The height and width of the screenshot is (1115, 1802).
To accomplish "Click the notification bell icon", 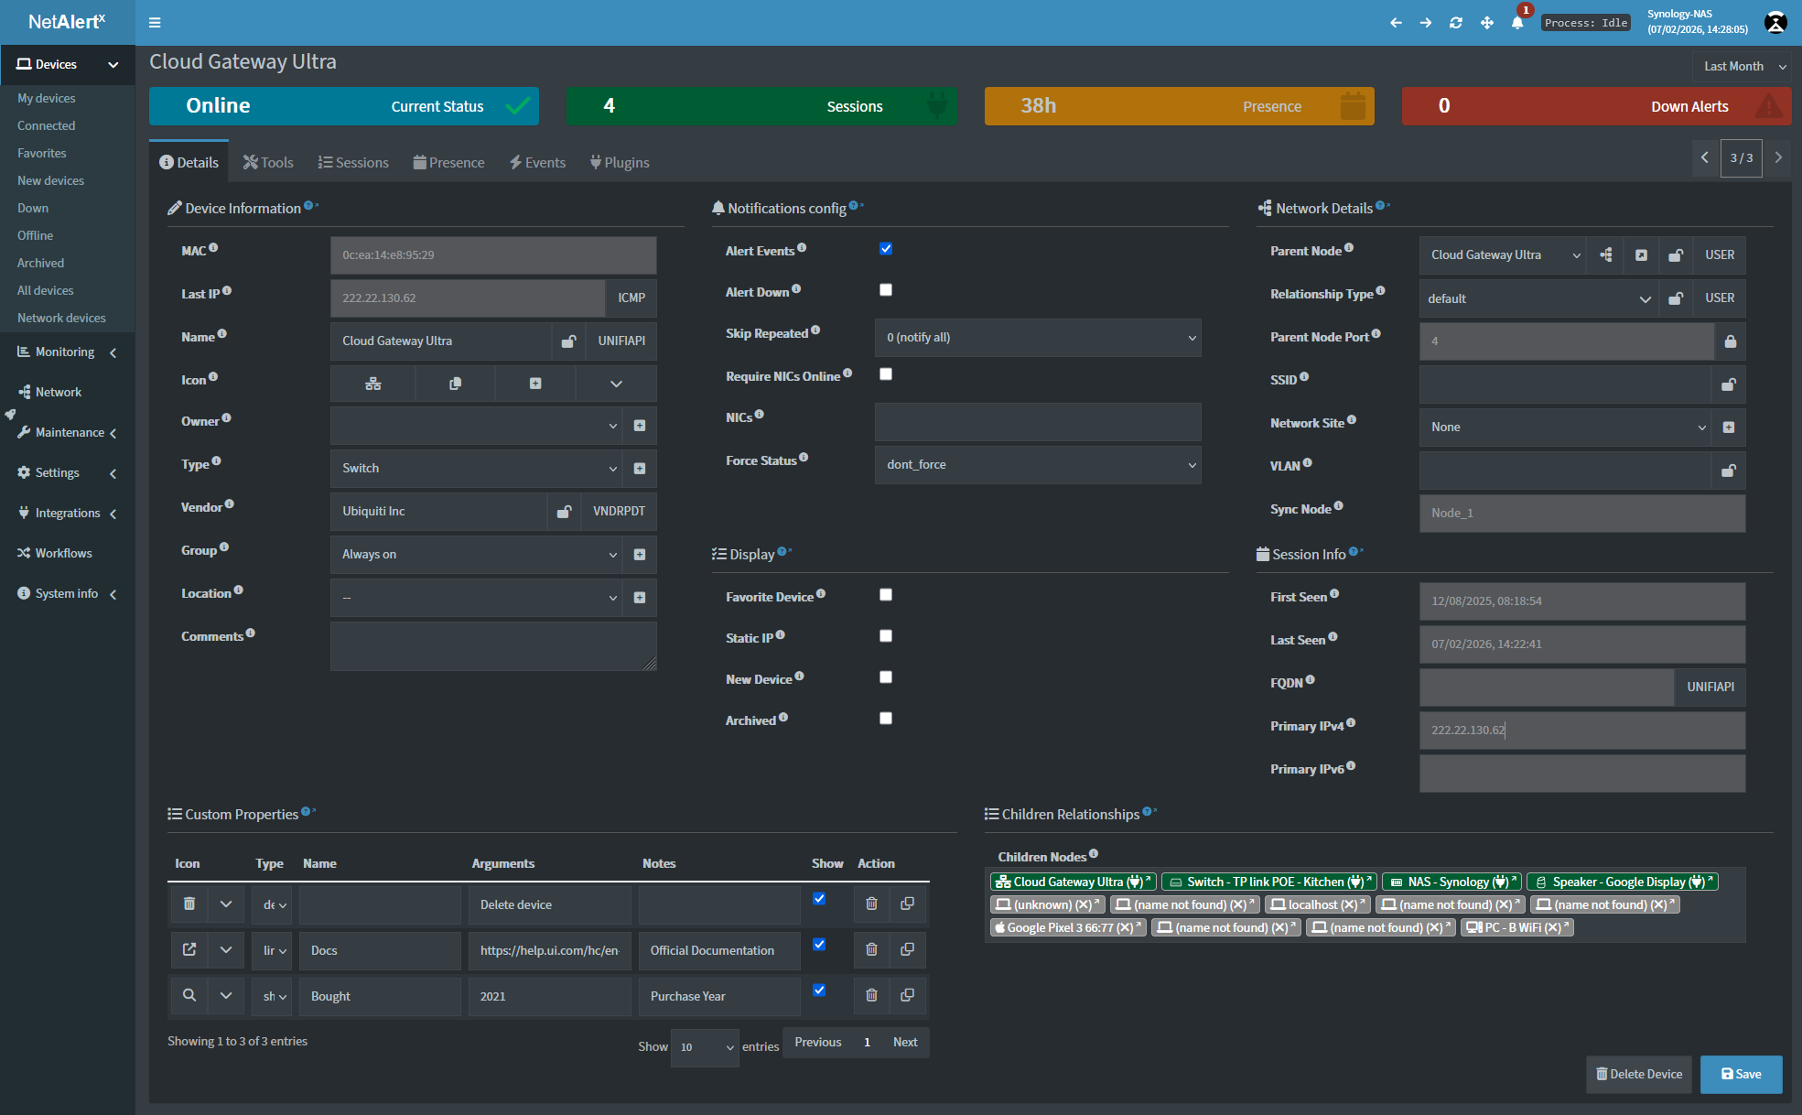I will pyautogui.click(x=1516, y=23).
